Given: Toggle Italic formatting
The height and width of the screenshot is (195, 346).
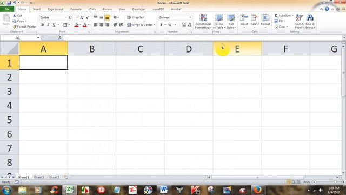Looking at the screenshot, I should click(x=48, y=25).
